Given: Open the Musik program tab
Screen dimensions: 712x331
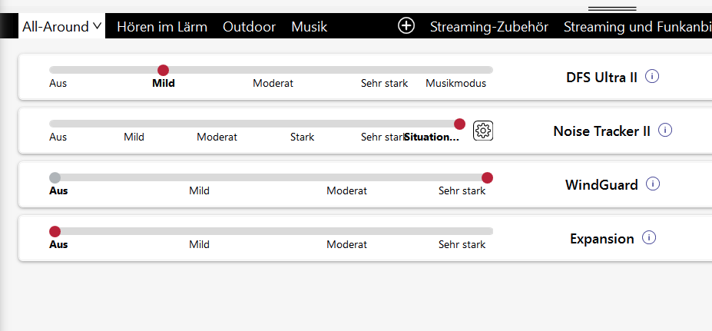Looking at the screenshot, I should pos(309,27).
